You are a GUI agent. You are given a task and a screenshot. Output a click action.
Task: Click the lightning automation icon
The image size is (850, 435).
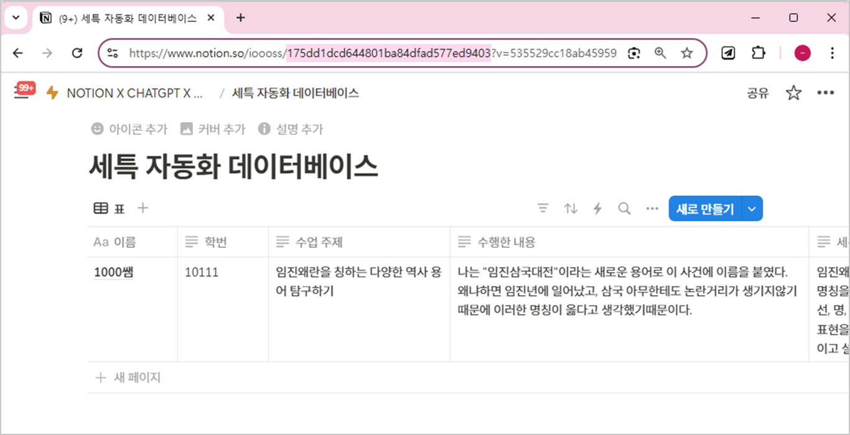point(597,208)
